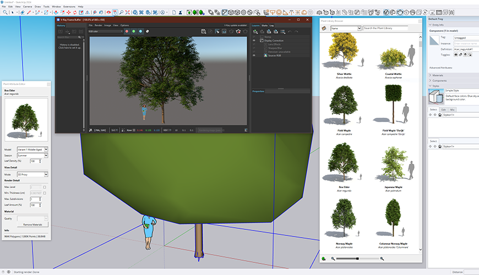Switch to the Stats tab in Frame Buffer

pos(264,25)
